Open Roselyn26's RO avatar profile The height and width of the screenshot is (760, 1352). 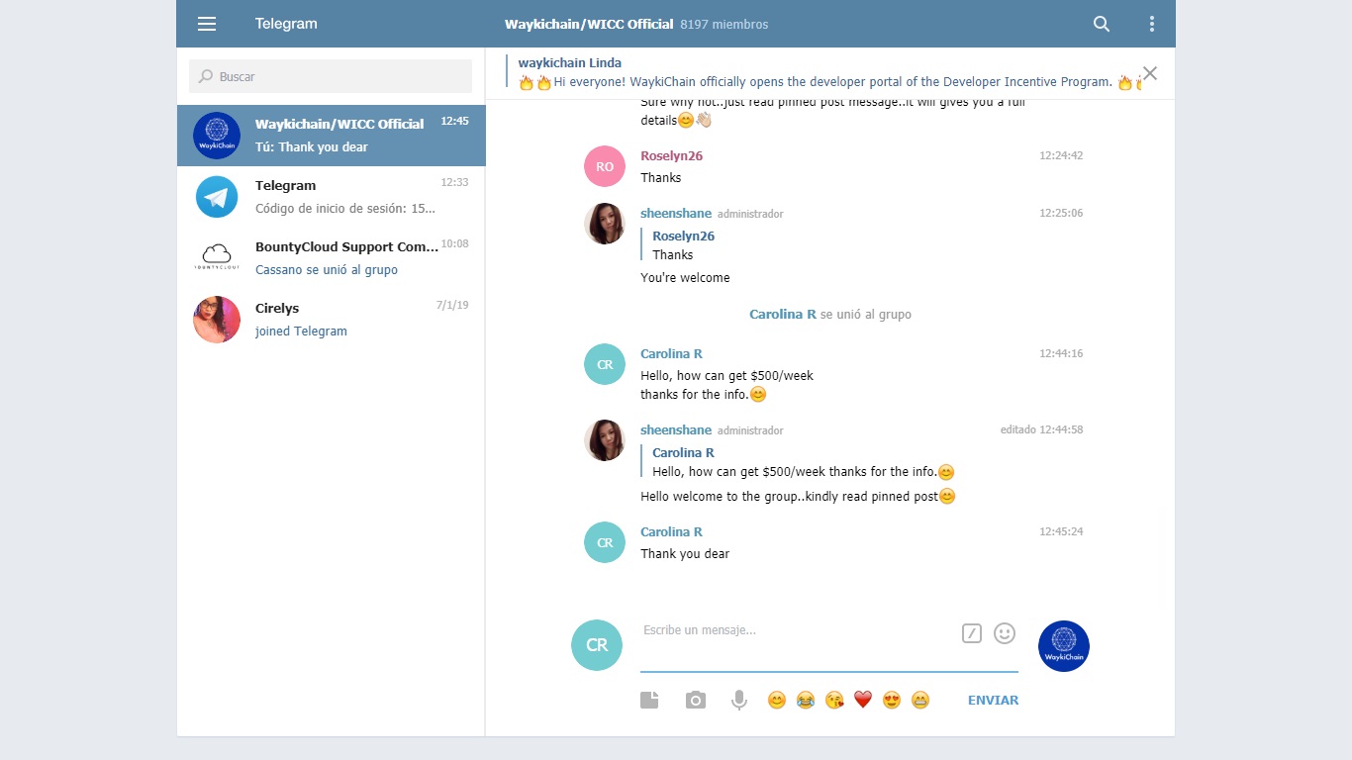605,166
